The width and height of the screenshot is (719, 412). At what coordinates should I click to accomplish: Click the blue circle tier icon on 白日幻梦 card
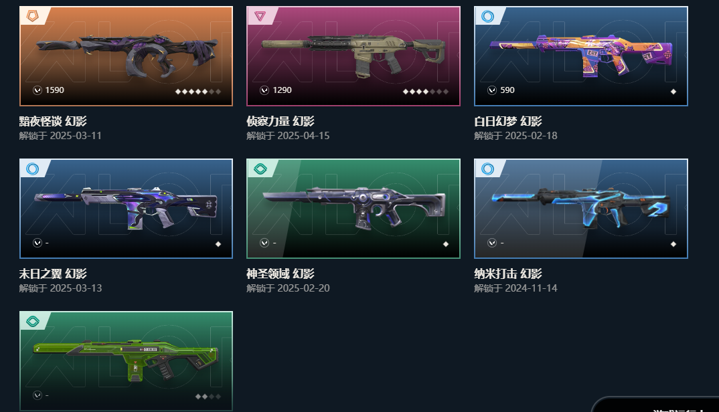pyautogui.click(x=487, y=17)
